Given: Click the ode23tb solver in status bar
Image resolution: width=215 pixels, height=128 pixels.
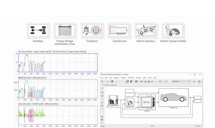Looking at the screenshot, I should point(198,126).
